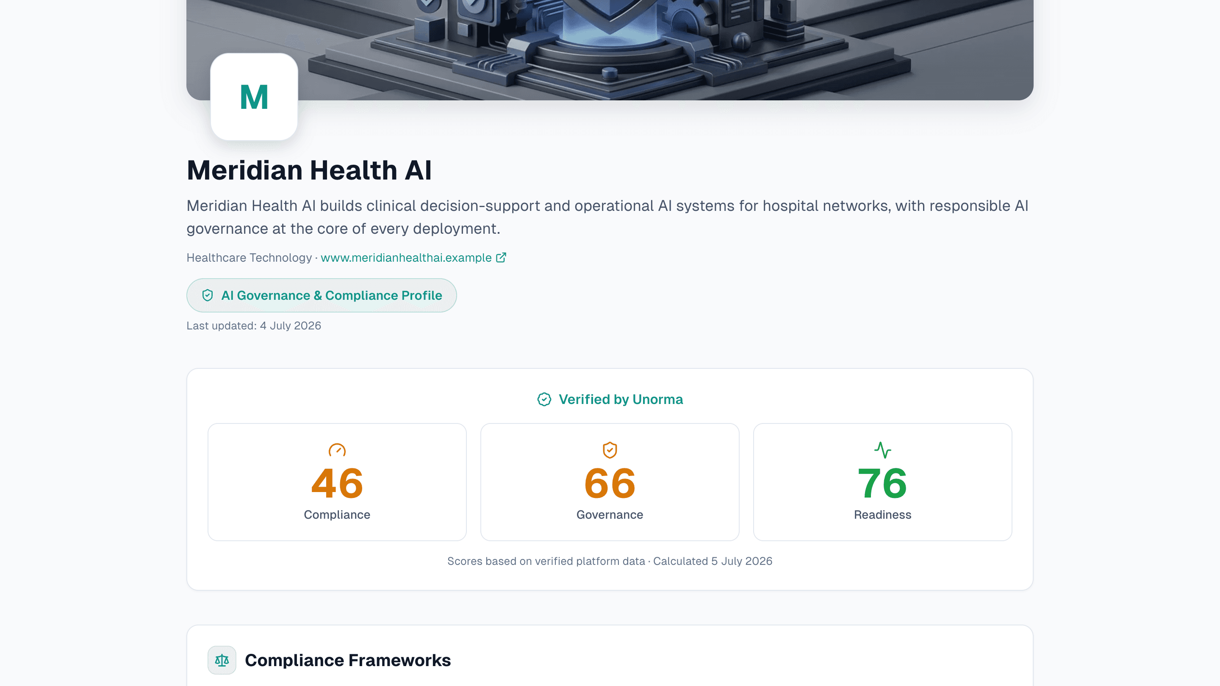This screenshot has width=1220, height=686.
Task: Click the 'Meridian Health AI' page title
Action: point(309,170)
